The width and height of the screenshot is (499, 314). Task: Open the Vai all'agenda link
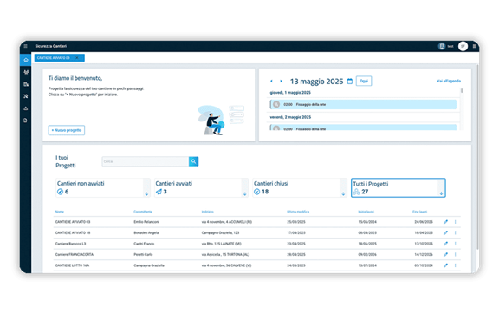[449, 81]
